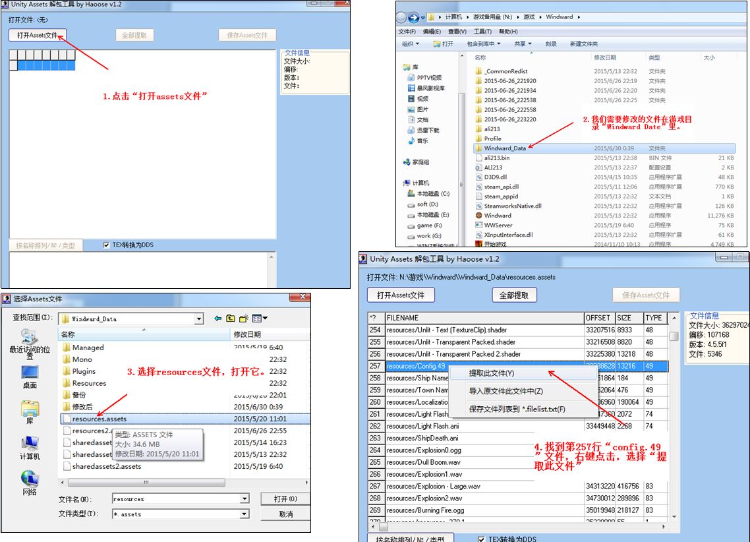Image resolution: width=750 pixels, height=542 pixels.
Task: Toggle TEX转换为DDS checkbox in bottom-right window
Action: pyautogui.click(x=481, y=539)
